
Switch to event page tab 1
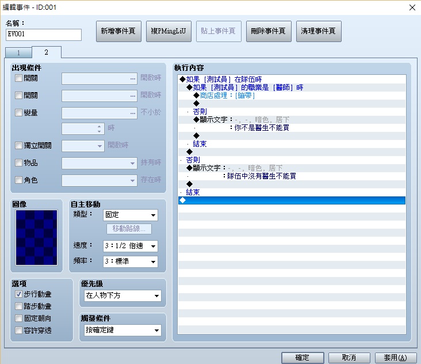18,52
